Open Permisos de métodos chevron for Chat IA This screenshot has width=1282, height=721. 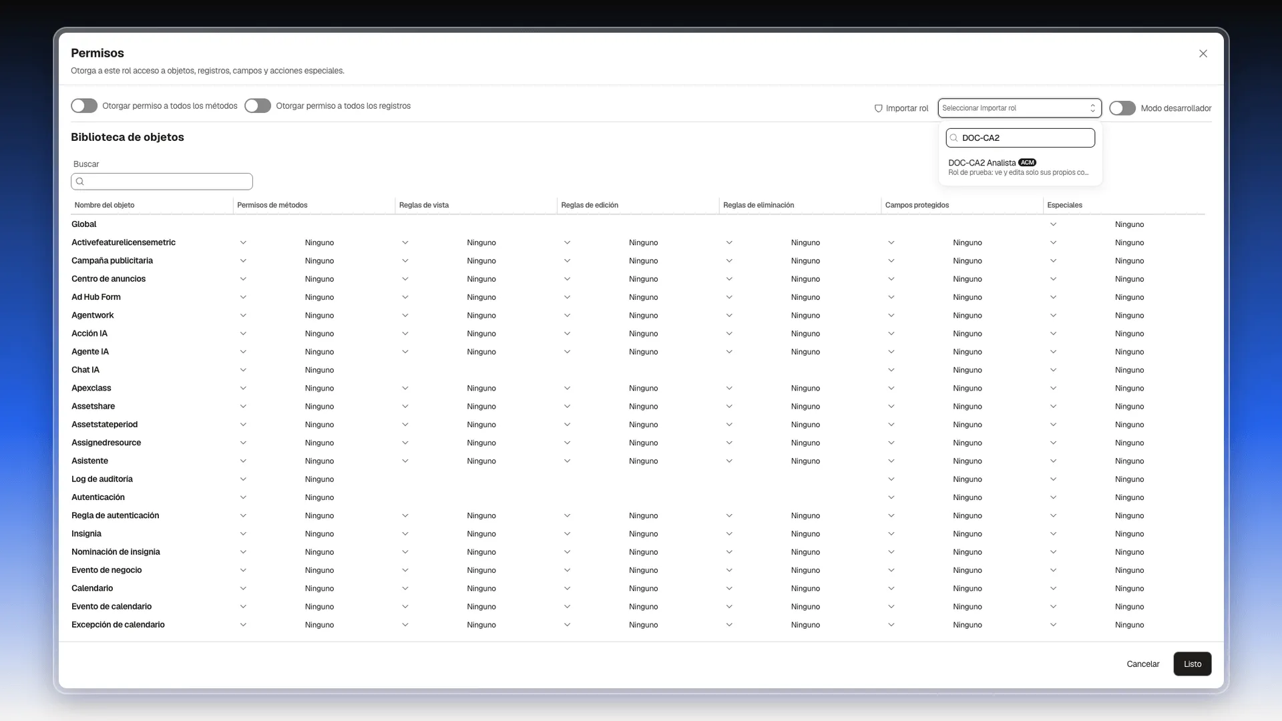(243, 370)
